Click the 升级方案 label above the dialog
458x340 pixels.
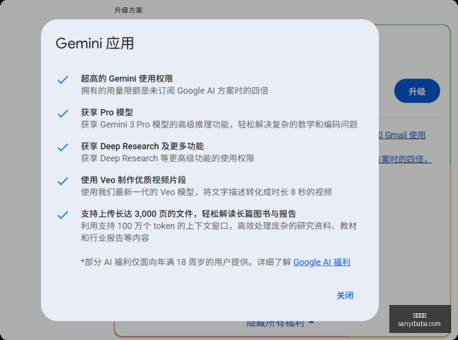[x=128, y=10]
